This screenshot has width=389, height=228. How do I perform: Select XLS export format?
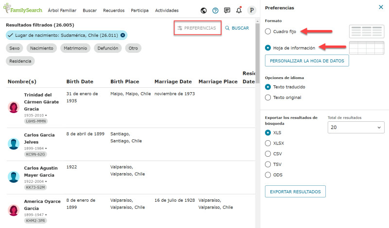(268, 133)
